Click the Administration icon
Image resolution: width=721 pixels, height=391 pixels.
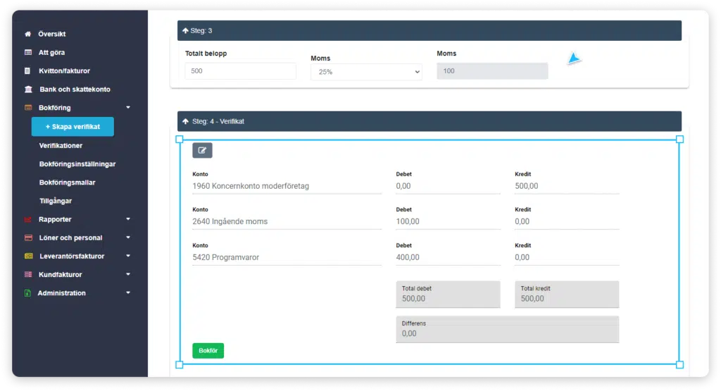pos(27,293)
